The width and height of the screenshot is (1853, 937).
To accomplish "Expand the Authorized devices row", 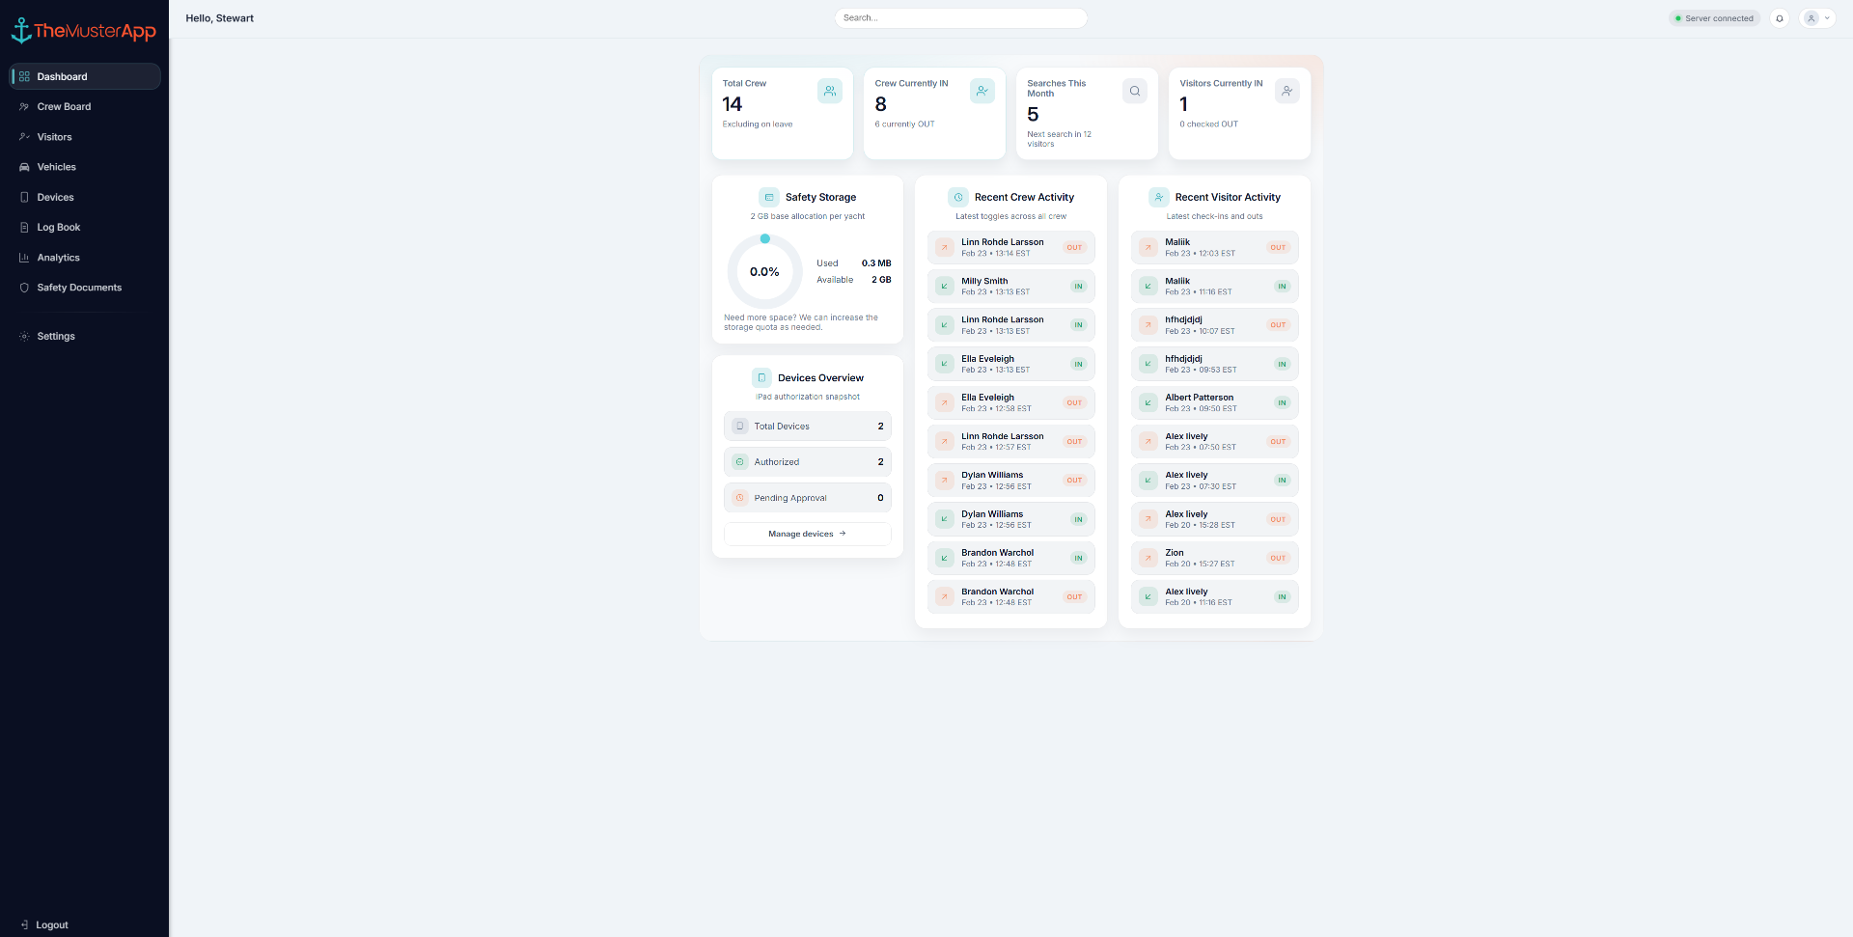I will [x=807, y=461].
